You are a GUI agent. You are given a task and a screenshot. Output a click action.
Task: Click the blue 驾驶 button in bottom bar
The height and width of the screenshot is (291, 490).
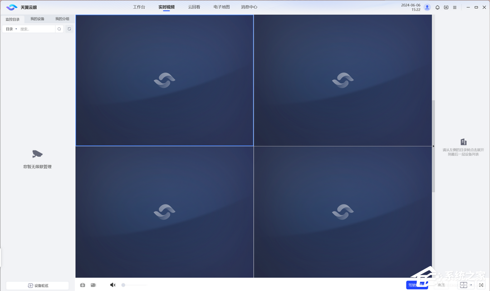coord(417,285)
